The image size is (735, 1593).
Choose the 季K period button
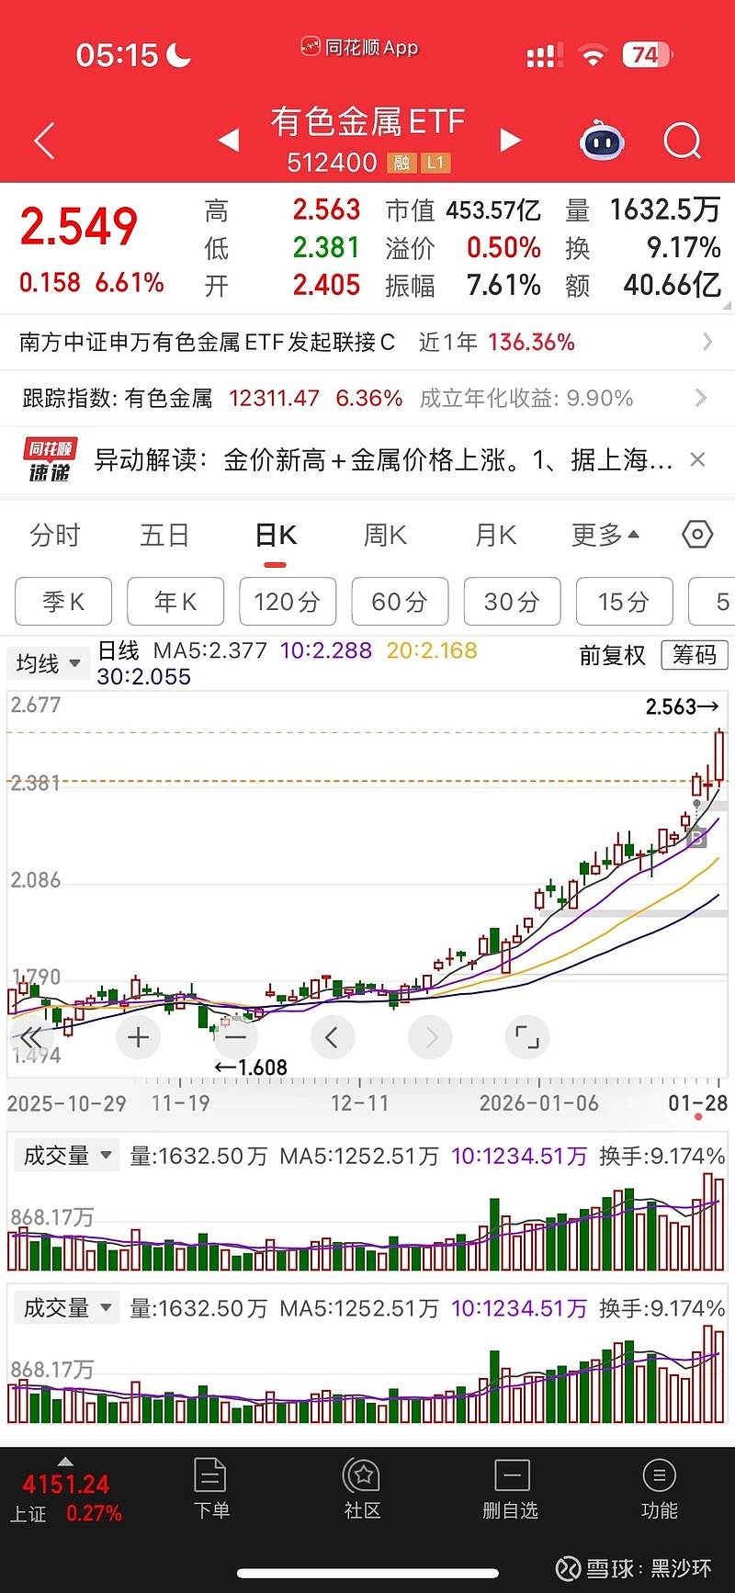(x=63, y=602)
